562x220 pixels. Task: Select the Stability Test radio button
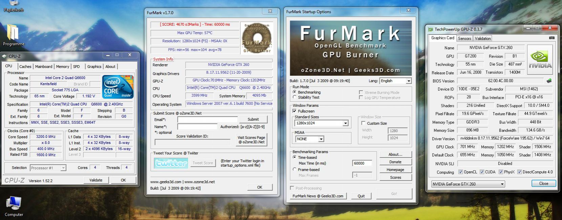pos(295,97)
